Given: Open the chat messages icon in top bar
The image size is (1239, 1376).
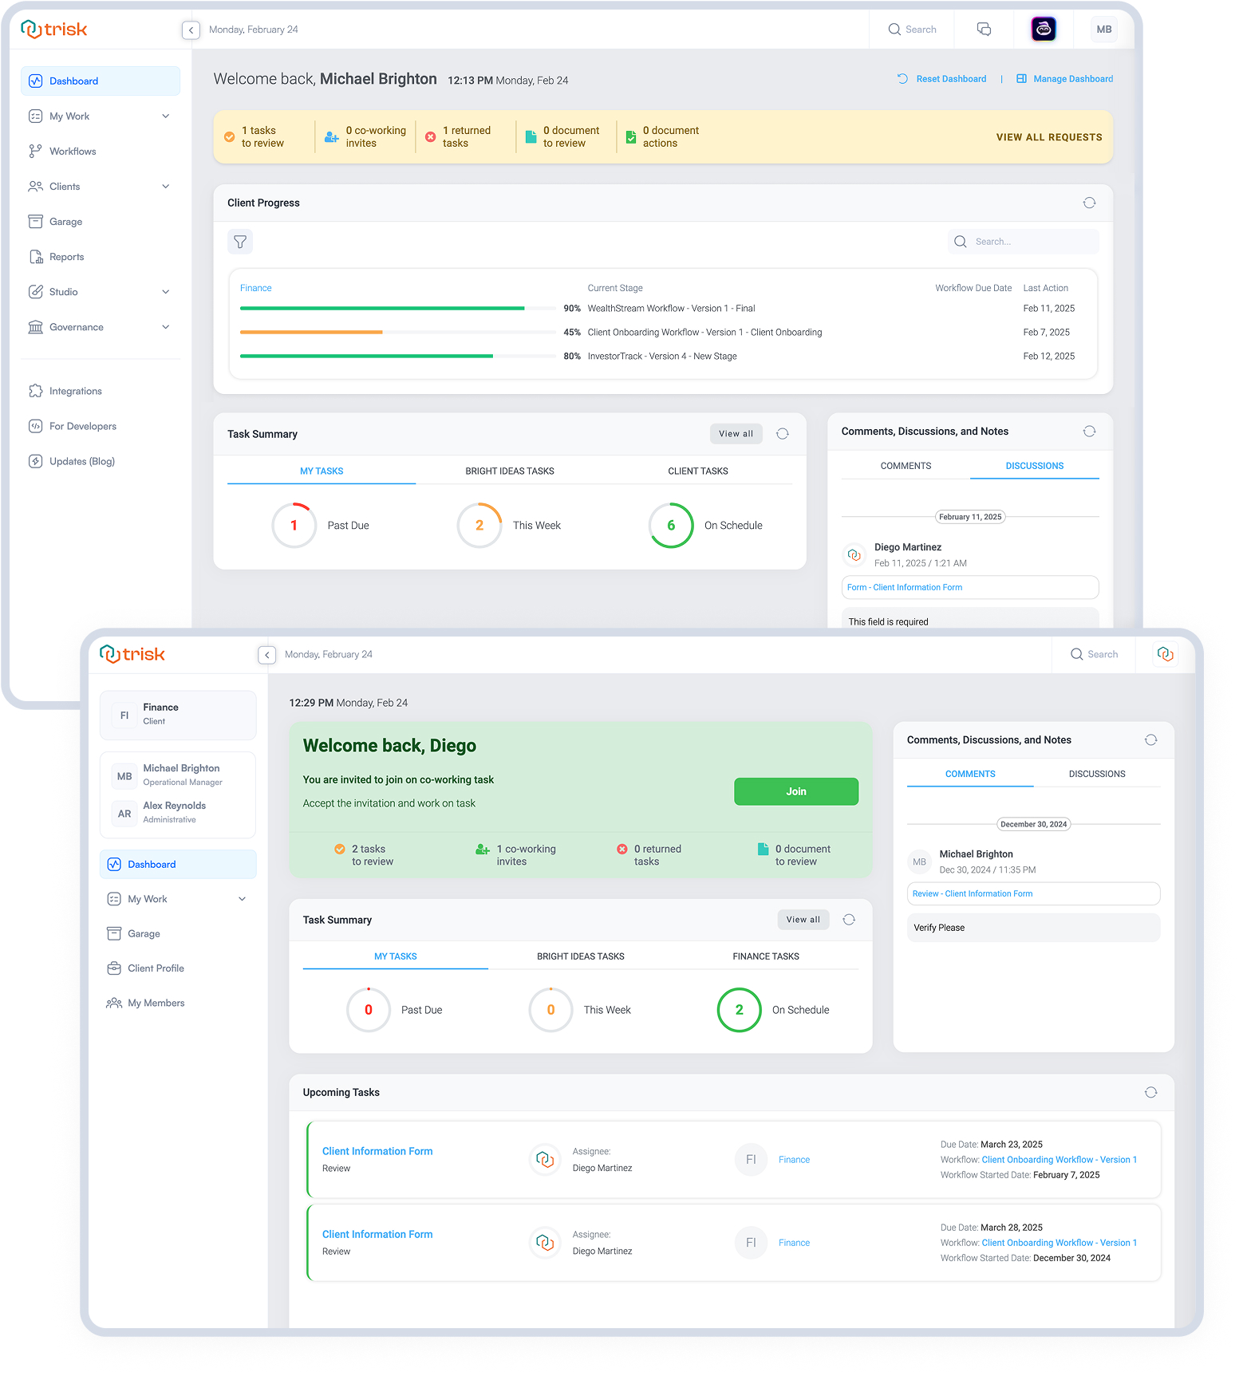Looking at the screenshot, I should (x=984, y=30).
